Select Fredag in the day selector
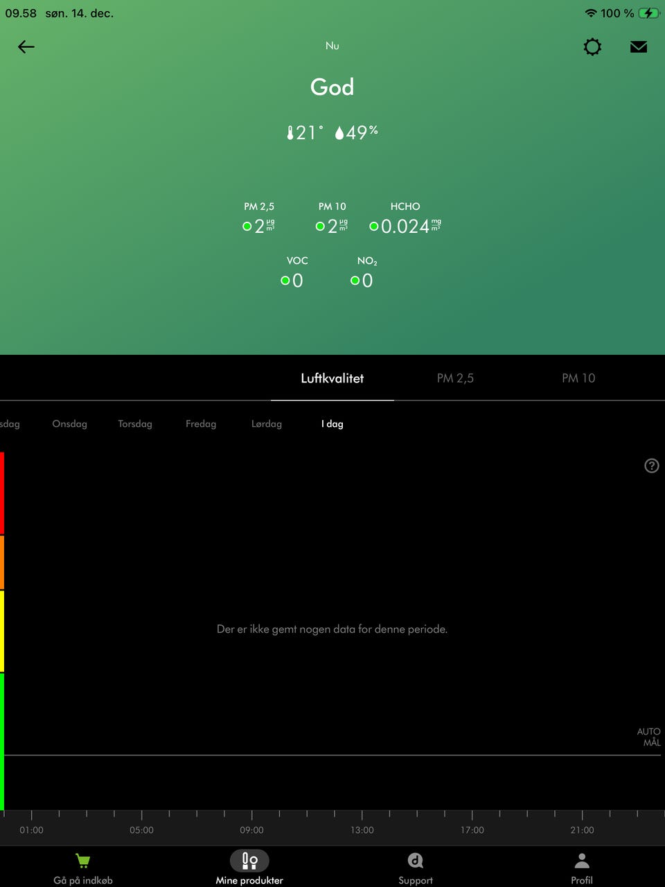665x887 pixels. [x=201, y=423]
